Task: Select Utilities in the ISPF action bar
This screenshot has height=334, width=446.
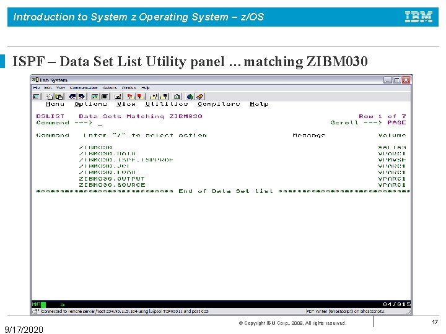Action: click(x=167, y=104)
